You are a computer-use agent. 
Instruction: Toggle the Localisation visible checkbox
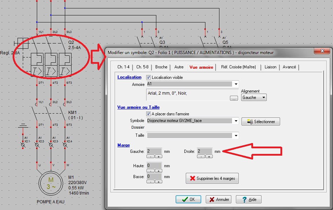(x=149, y=77)
